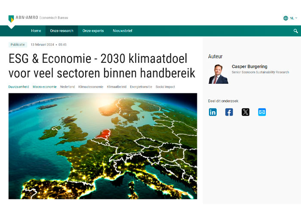Open the Onze research menu

[61, 31]
